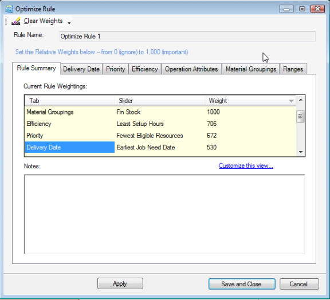Click the Clear Weights eraser icon

click(16, 21)
